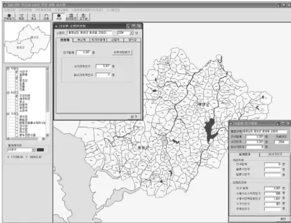This screenshot has height=223, width=291.
Task: Click the 소재지 address field
Action: tap(90, 33)
